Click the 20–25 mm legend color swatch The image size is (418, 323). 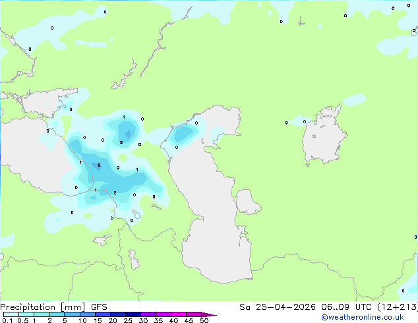(x=117, y=314)
